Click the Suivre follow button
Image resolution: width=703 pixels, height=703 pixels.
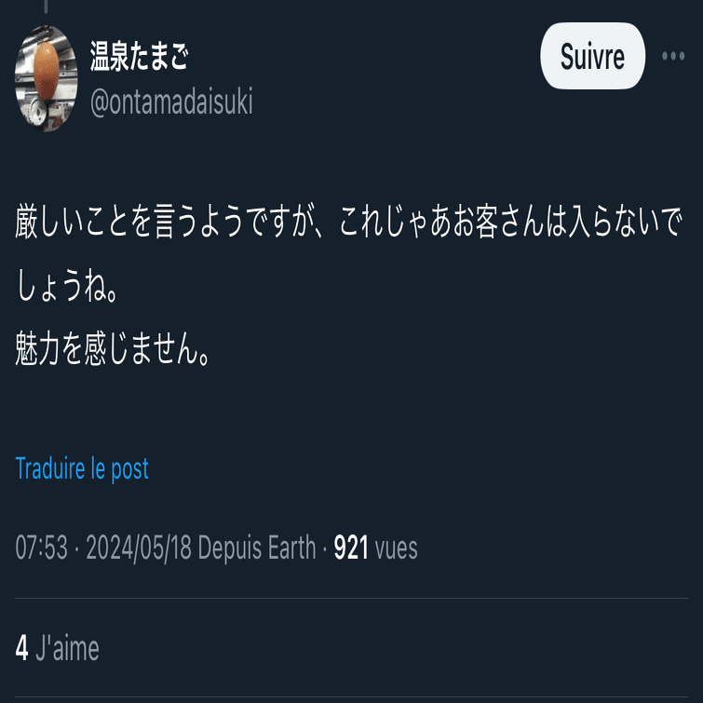click(592, 56)
